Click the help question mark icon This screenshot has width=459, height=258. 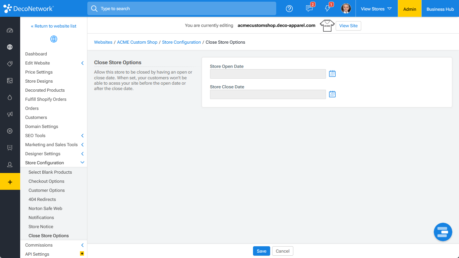point(289,9)
